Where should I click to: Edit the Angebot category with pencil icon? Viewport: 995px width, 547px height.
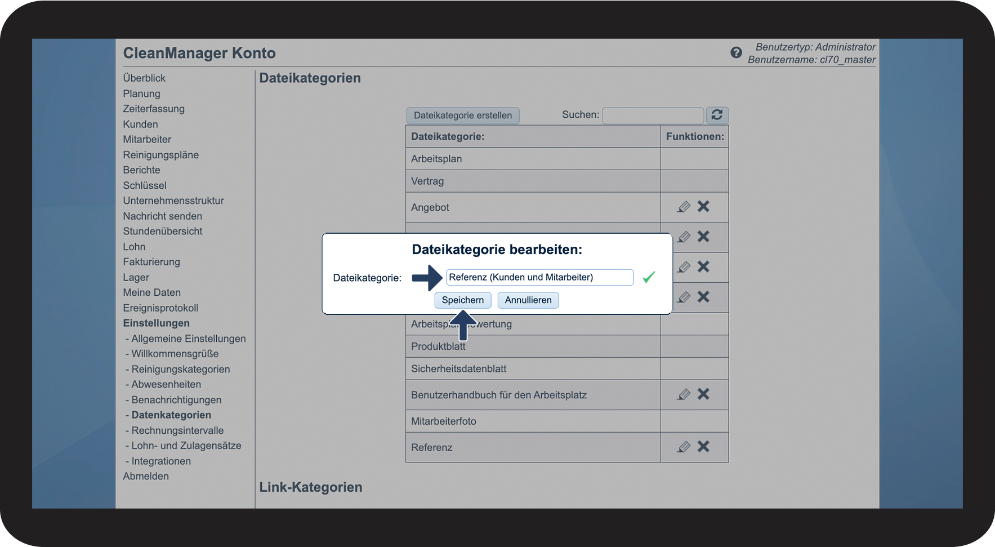tap(684, 207)
